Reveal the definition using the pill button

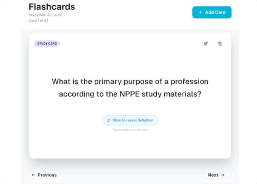(x=130, y=120)
